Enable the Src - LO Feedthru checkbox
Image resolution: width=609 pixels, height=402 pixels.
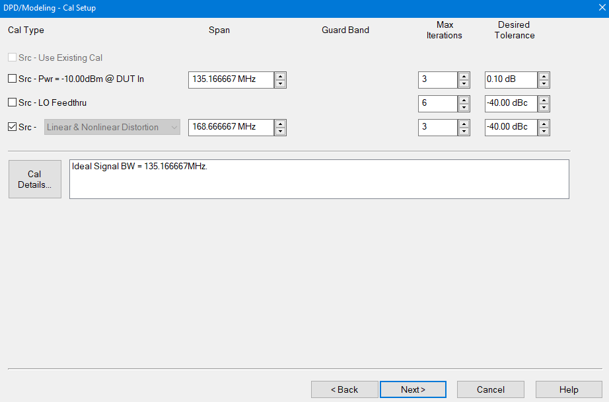12,103
